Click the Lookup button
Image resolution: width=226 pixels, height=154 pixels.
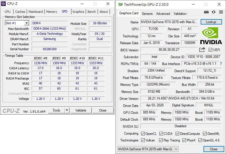point(211,22)
